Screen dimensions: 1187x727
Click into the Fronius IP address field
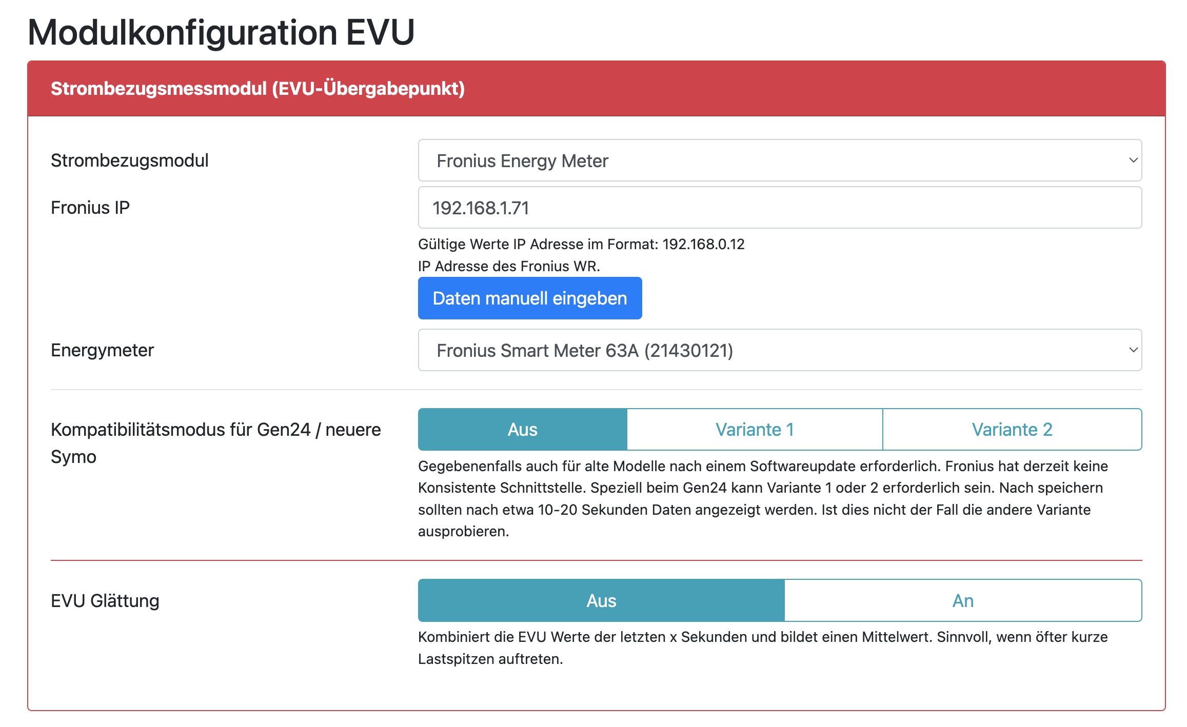(779, 208)
